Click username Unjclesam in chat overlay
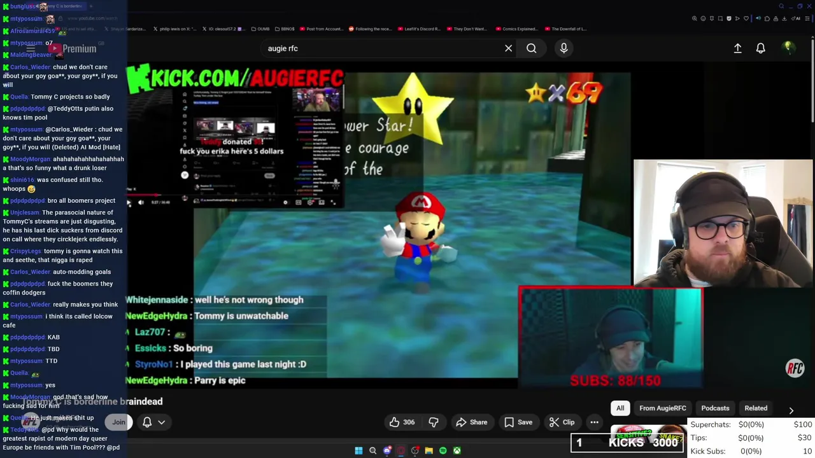815x458 pixels. (25, 212)
